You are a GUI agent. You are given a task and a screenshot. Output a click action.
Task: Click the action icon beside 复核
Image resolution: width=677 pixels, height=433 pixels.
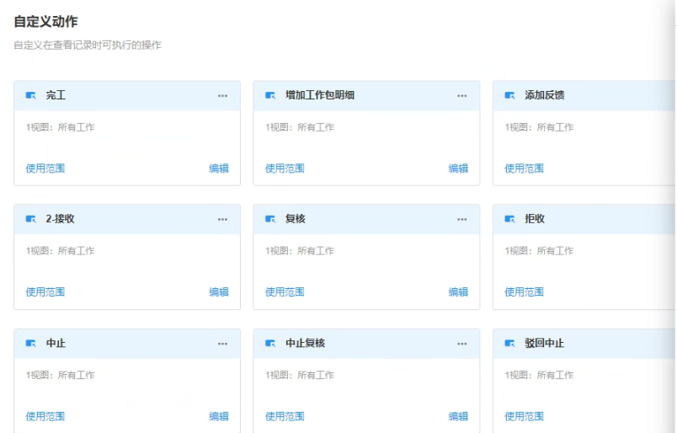click(270, 220)
